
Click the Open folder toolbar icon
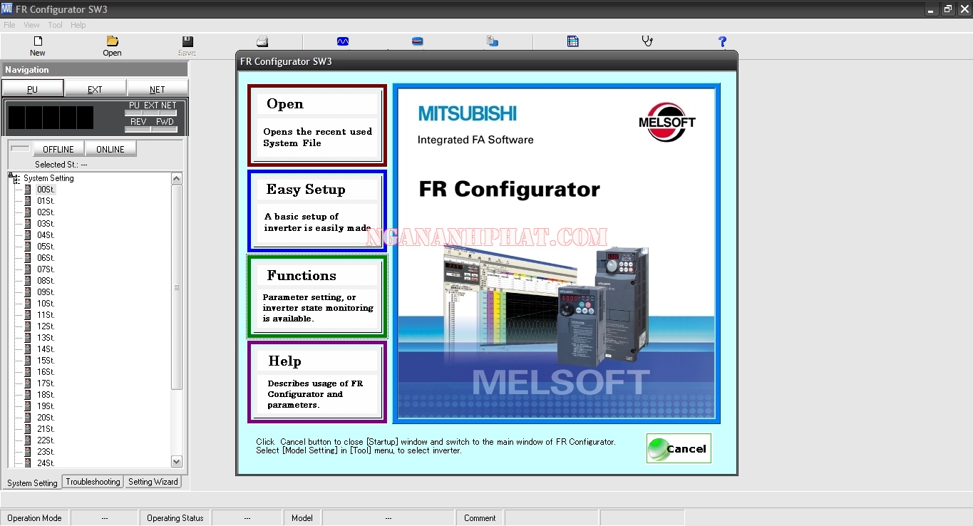click(112, 42)
